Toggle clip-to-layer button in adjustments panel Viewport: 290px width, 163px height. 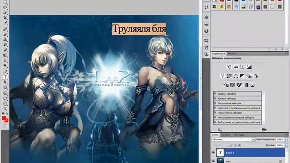point(264,130)
